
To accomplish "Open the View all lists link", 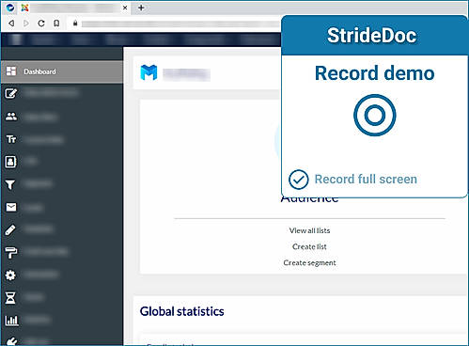I will pos(309,230).
